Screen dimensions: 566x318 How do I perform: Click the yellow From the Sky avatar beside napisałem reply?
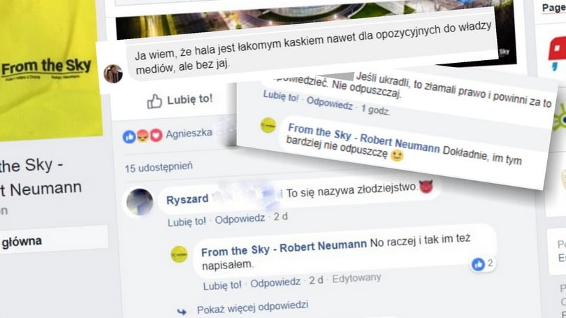pyautogui.click(x=179, y=254)
